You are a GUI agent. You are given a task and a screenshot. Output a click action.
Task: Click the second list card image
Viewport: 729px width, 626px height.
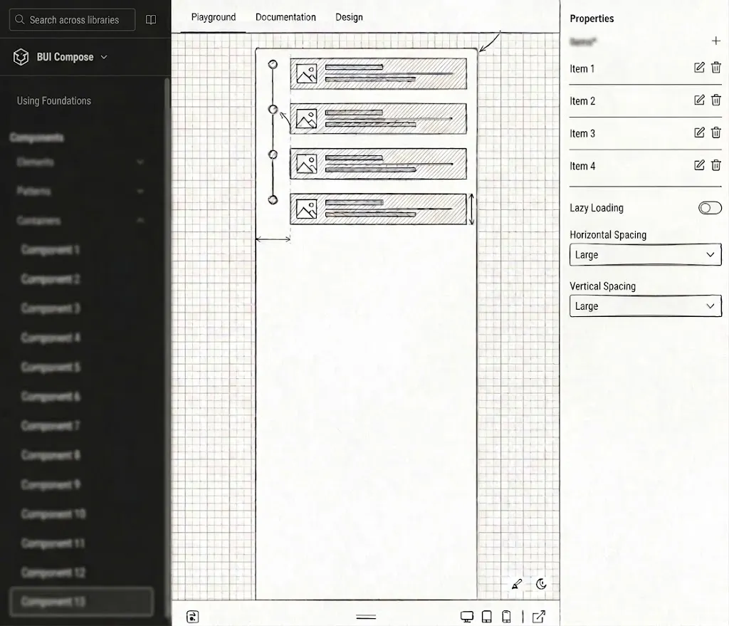pyautogui.click(x=306, y=119)
